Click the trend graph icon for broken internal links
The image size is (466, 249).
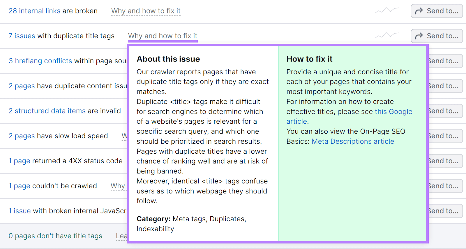[386, 11]
